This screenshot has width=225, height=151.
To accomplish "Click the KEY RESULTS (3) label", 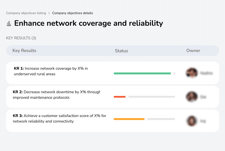I will (x=21, y=38).
